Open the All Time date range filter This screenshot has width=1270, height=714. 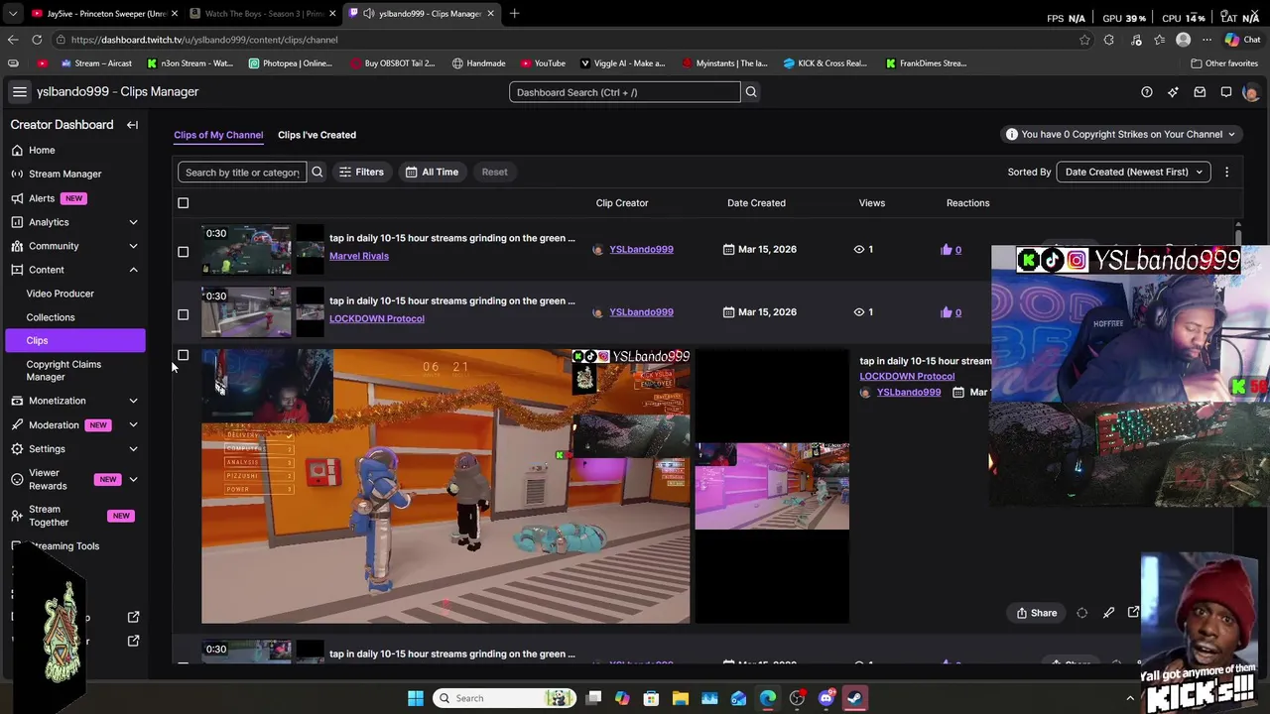pyautogui.click(x=432, y=172)
